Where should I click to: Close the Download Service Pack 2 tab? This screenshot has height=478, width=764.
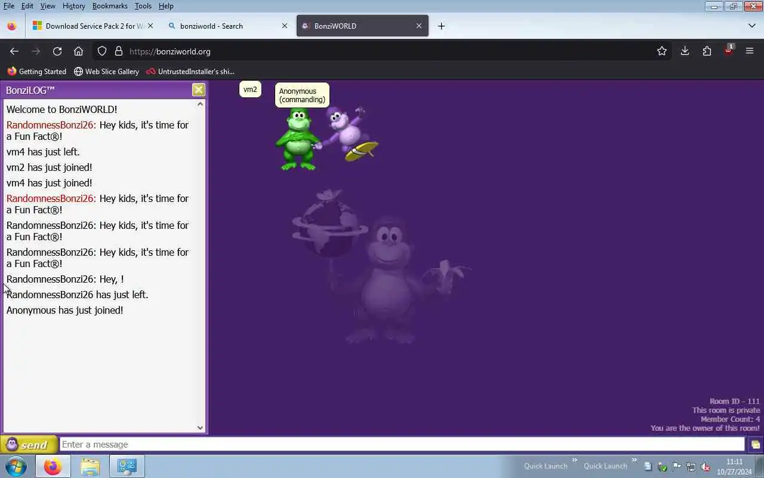pyautogui.click(x=150, y=26)
